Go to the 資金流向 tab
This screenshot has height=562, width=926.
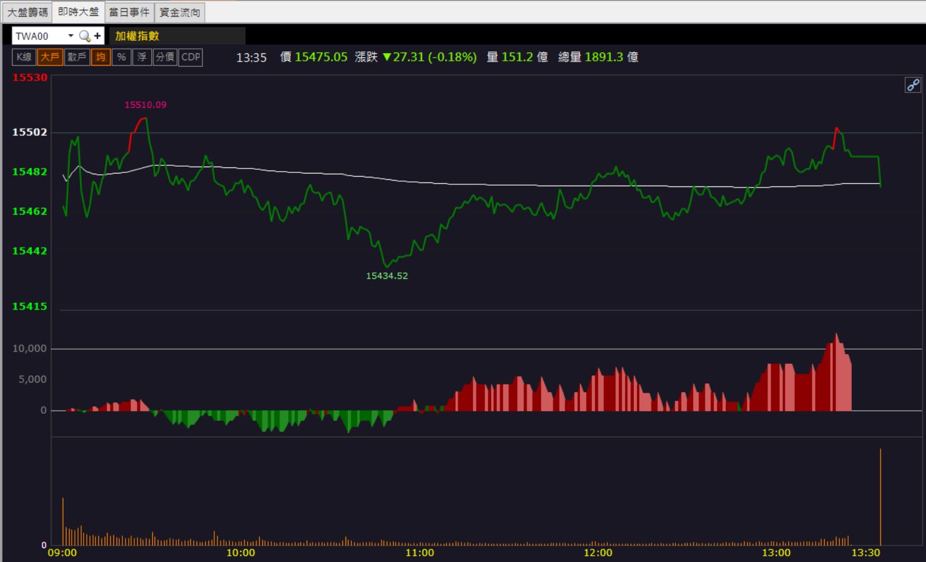point(179,12)
